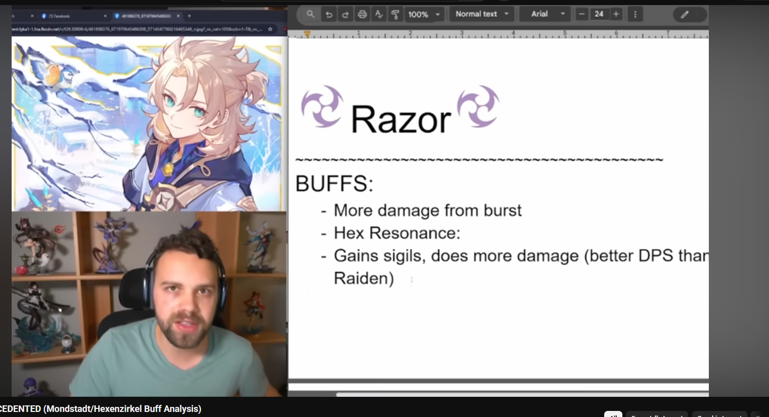The height and width of the screenshot is (417, 769).
Task: Undo the last edit in the document
Action: [329, 14]
